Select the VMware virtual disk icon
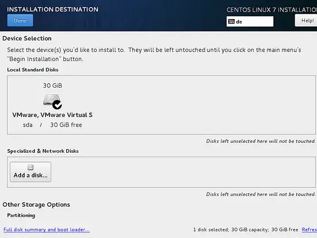The height and width of the screenshot is (238, 317). 52,101
